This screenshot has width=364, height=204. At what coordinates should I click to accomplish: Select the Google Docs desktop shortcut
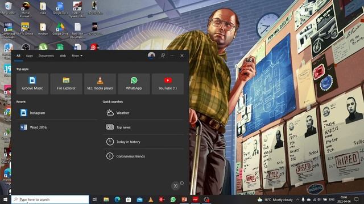click(60, 8)
